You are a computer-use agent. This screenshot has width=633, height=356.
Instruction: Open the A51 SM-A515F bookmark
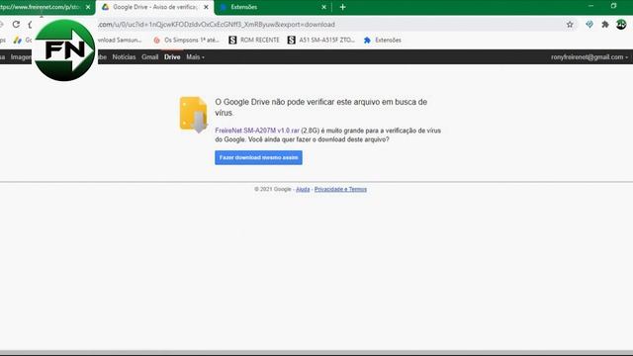click(x=321, y=40)
